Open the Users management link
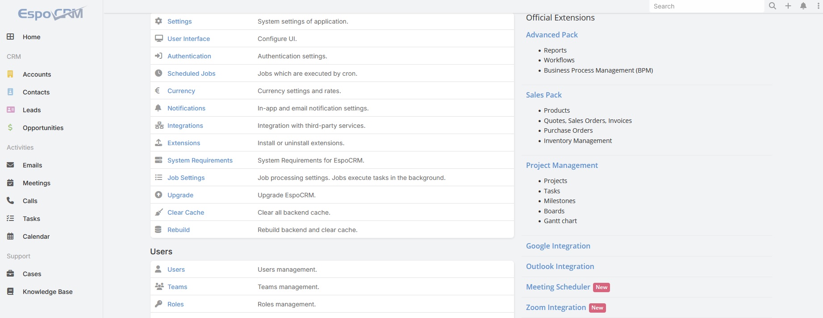 coord(176,269)
